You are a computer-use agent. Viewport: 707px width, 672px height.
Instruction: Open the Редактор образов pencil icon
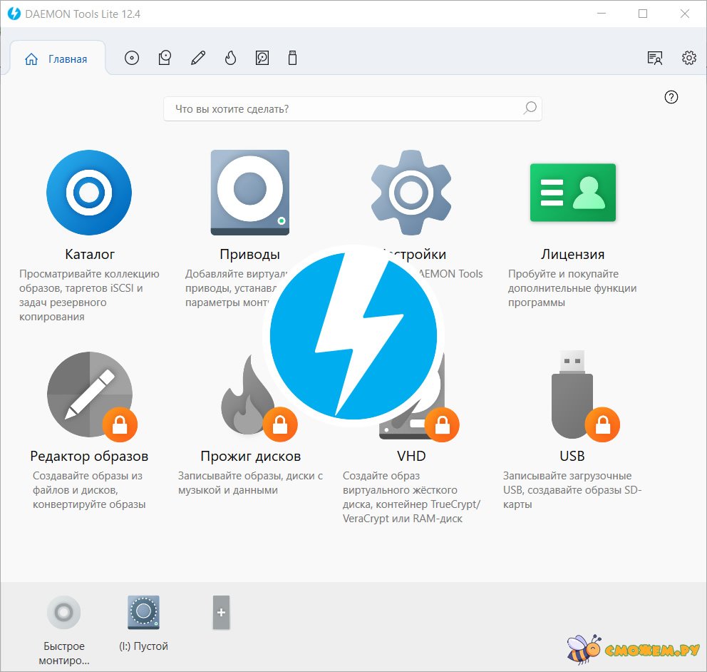pyautogui.click(x=89, y=394)
